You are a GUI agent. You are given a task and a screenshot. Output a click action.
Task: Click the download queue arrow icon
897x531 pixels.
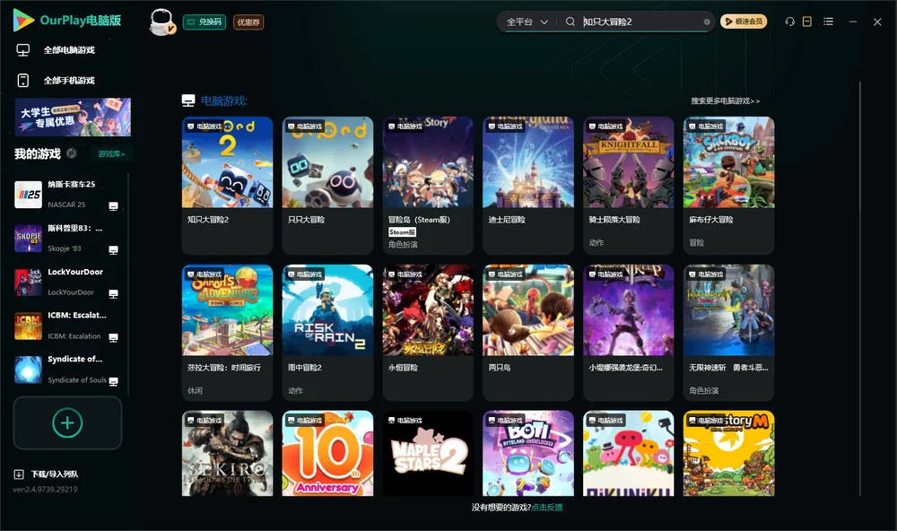pyautogui.click(x=18, y=474)
